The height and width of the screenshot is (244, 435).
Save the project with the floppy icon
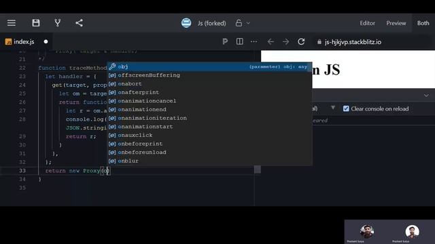(36, 23)
